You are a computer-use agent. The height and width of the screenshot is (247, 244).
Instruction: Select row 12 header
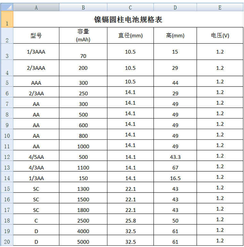[7, 155]
